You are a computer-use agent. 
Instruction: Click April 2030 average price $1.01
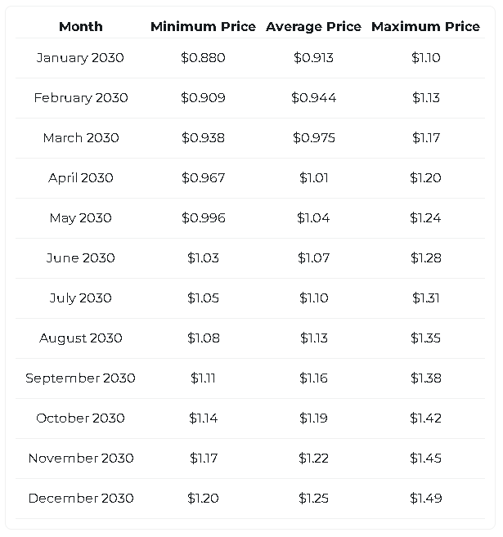pyautogui.click(x=313, y=177)
